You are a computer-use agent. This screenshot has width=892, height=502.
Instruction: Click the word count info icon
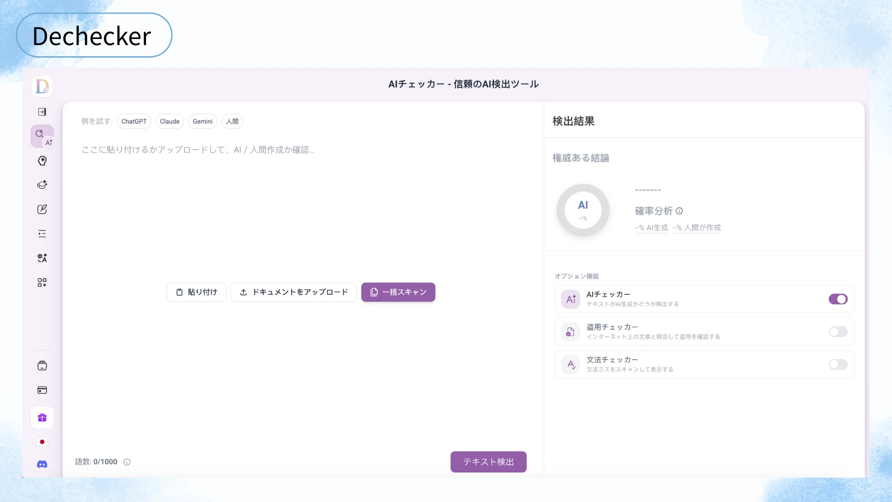point(127,462)
